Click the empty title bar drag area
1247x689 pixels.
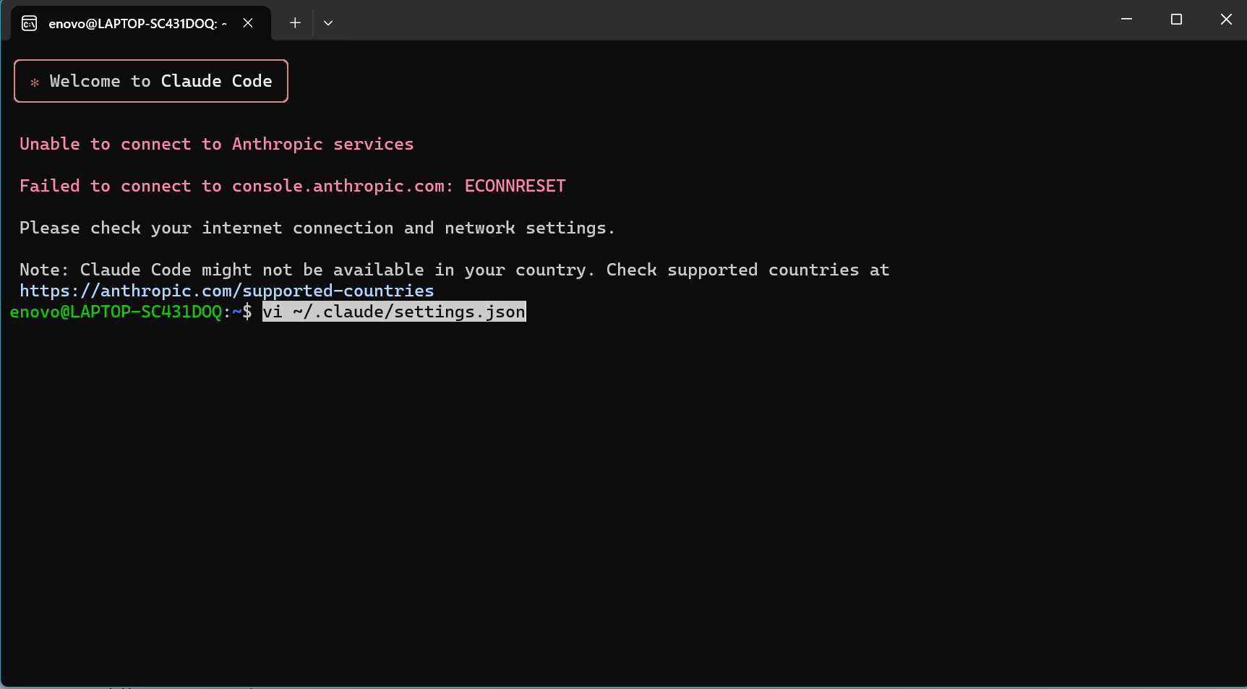723,20
